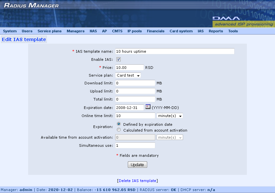Open the Financials menu
The width and height of the screenshot is (275, 193).
pyautogui.click(x=156, y=31)
